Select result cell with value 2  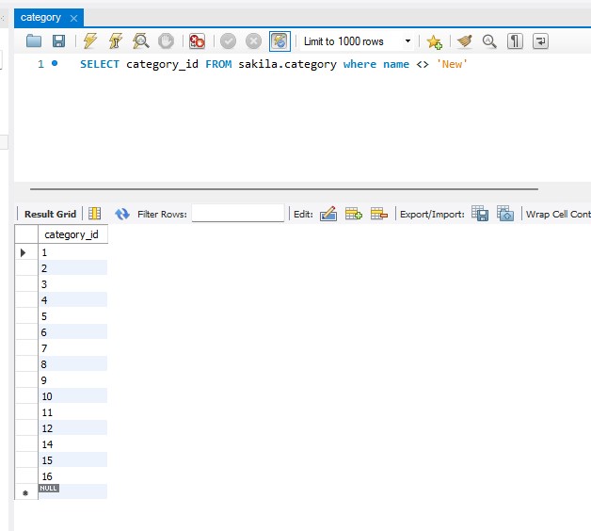[72, 268]
